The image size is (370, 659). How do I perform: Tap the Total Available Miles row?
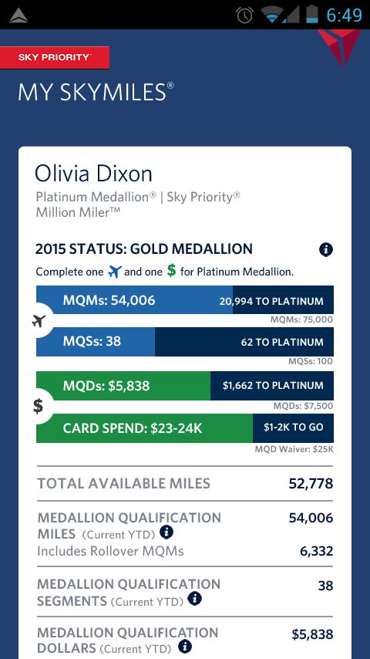click(185, 483)
